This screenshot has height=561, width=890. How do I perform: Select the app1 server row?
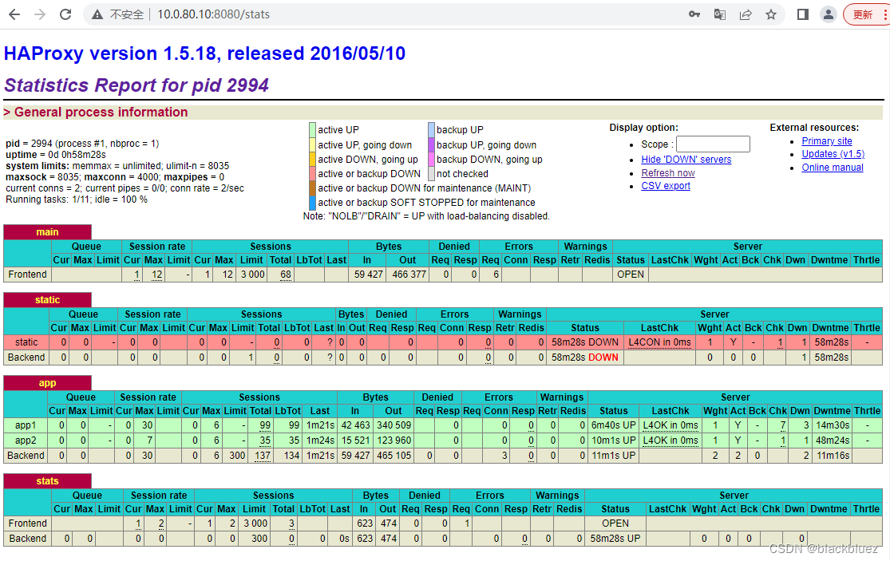point(443,425)
